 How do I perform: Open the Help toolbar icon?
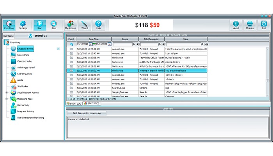(98, 25)
